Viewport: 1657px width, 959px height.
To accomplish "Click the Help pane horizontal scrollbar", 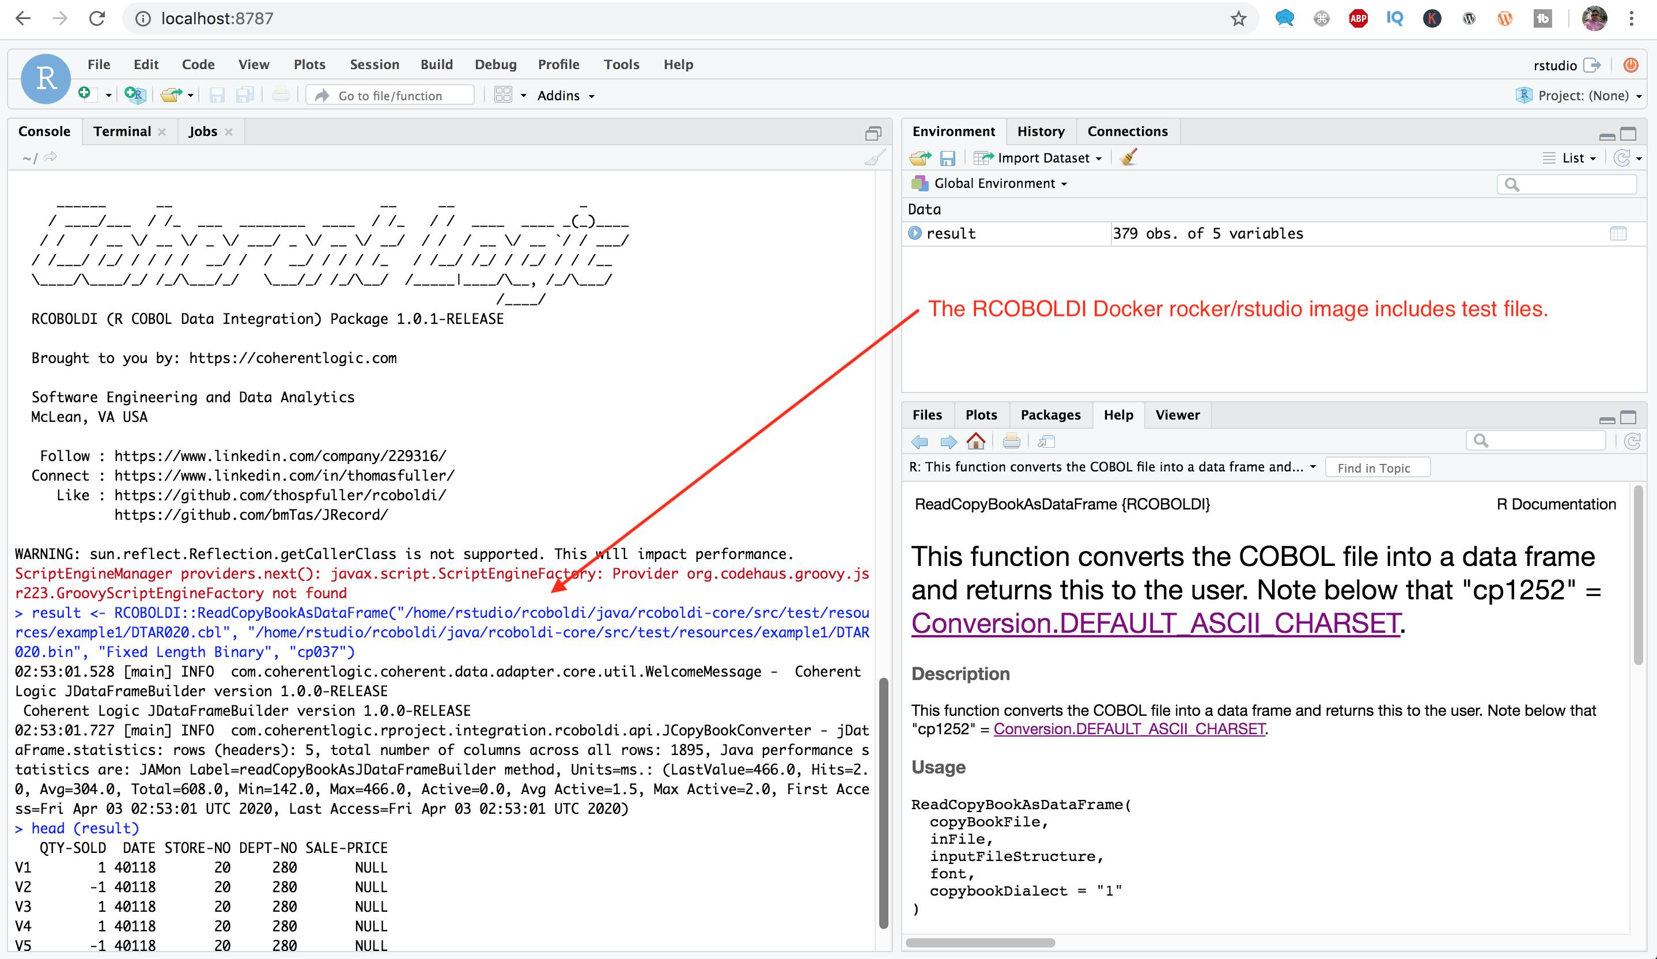I will 979,942.
